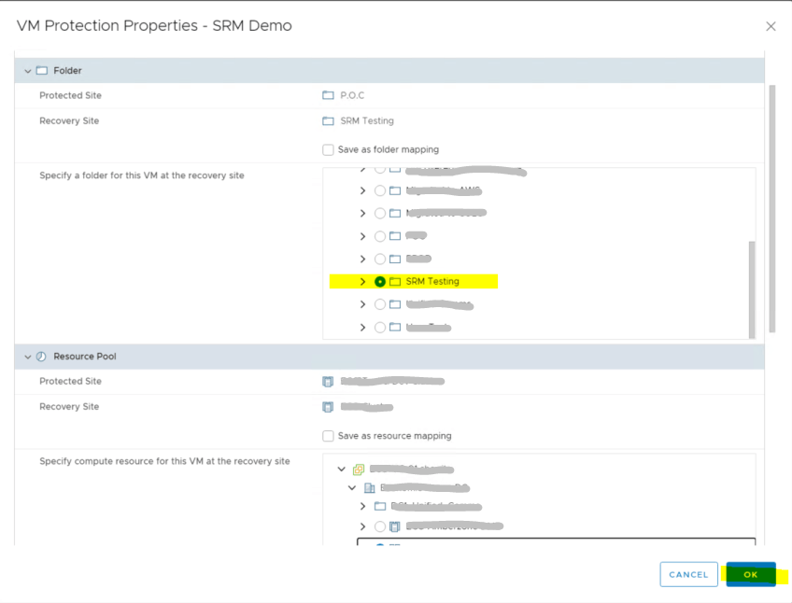
Task: Click the Cancel button
Action: coord(688,575)
